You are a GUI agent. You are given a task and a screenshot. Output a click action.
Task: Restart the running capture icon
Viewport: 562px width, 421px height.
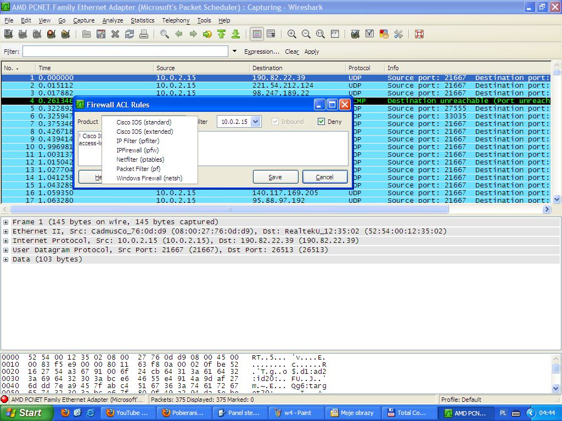pos(66,34)
